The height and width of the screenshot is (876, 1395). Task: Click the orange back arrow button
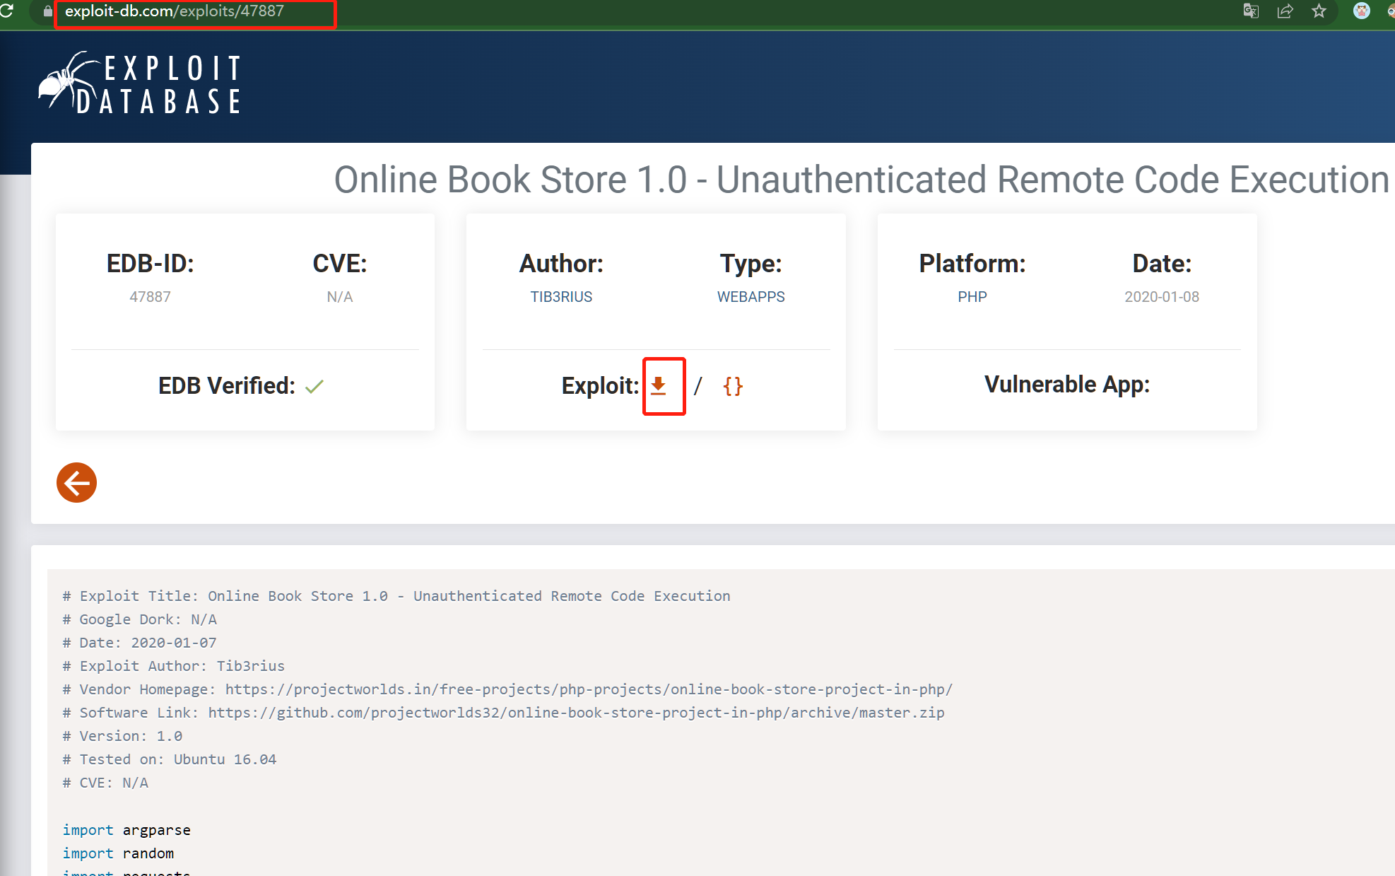click(x=76, y=483)
